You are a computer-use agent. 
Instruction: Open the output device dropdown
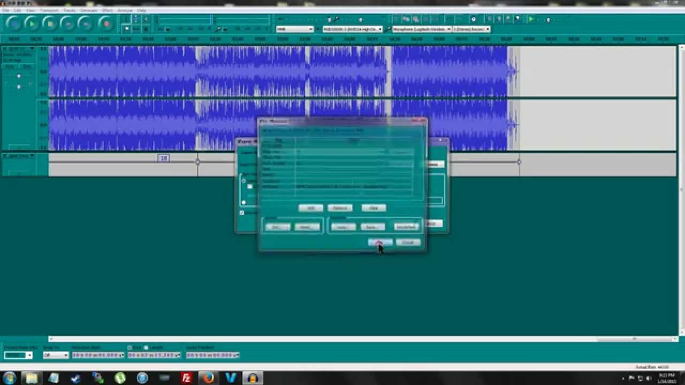[353, 29]
